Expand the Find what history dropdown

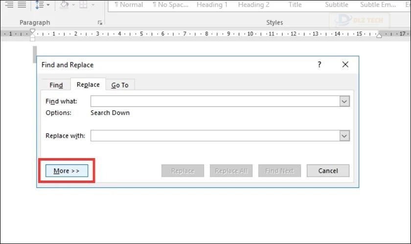344,102
